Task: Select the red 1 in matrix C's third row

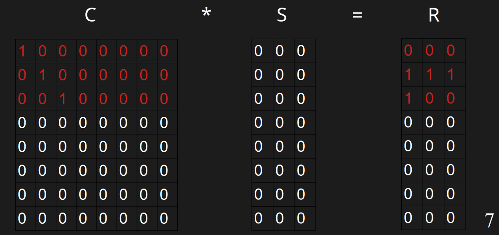Action: click(62, 99)
